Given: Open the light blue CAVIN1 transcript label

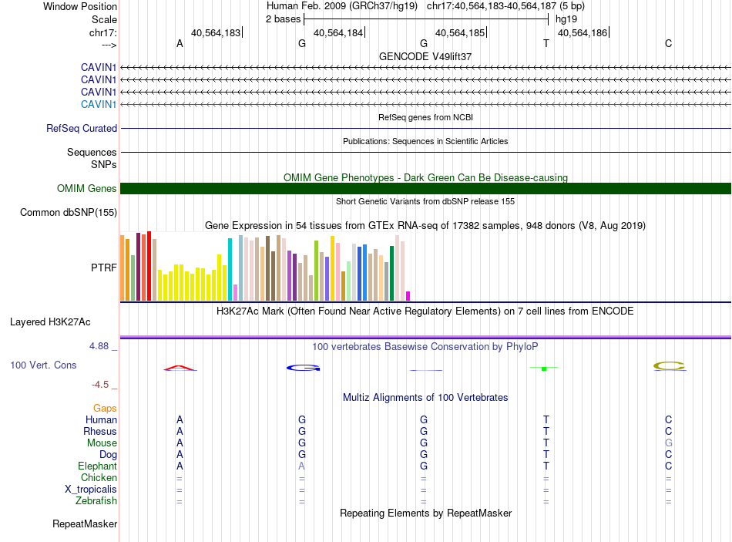Looking at the screenshot, I should point(98,104).
